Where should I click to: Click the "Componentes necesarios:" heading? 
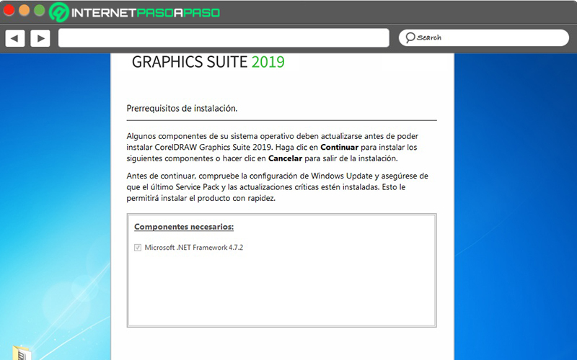tap(184, 227)
